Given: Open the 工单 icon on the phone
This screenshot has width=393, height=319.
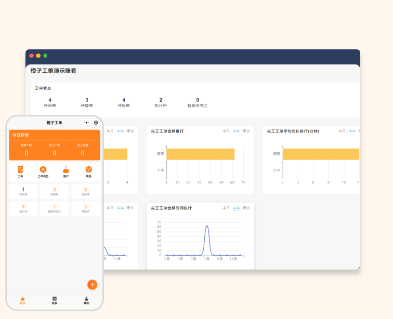Looking at the screenshot, I should [20, 171].
